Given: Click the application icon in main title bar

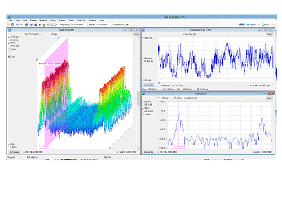Looking at the screenshot, I should 8,17.
